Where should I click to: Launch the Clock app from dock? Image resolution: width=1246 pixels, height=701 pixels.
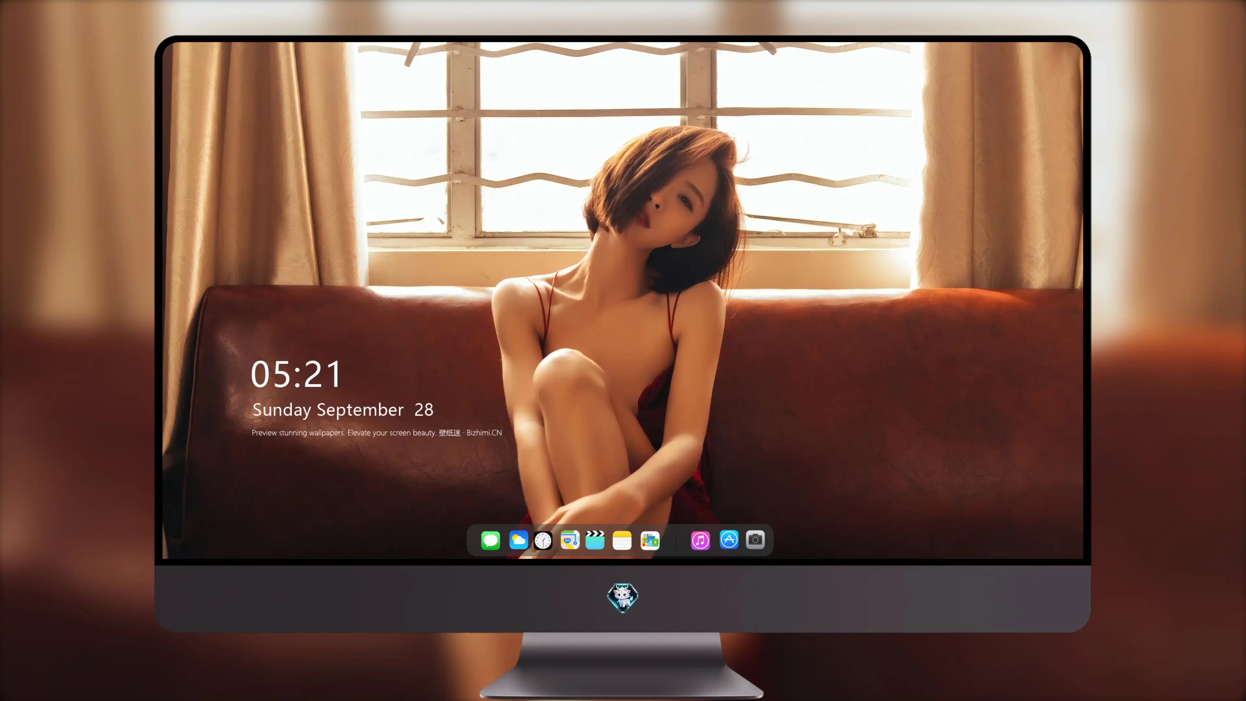click(x=543, y=540)
